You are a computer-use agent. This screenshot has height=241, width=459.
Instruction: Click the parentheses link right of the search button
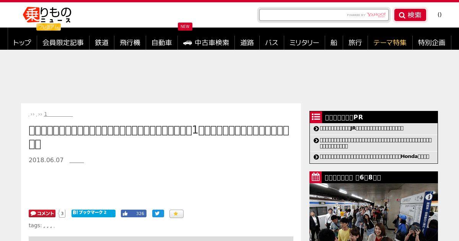tap(439, 15)
